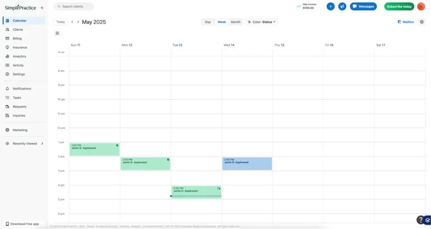Open the Sunday 1:00 PM Jamie appointment
This screenshot has height=229, width=431.
(x=94, y=149)
